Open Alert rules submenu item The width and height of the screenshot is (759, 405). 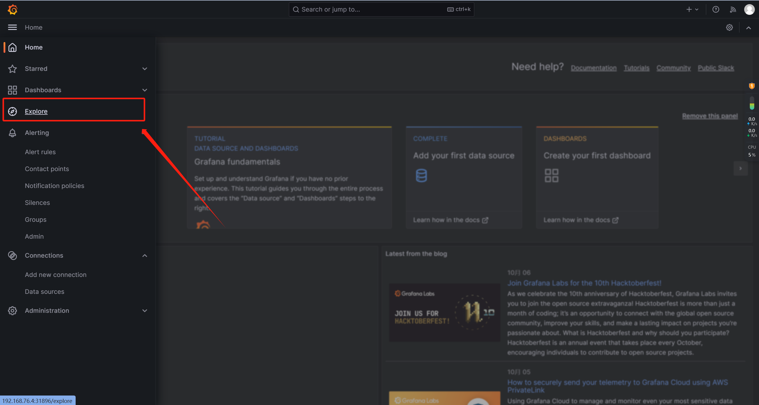[x=40, y=152]
